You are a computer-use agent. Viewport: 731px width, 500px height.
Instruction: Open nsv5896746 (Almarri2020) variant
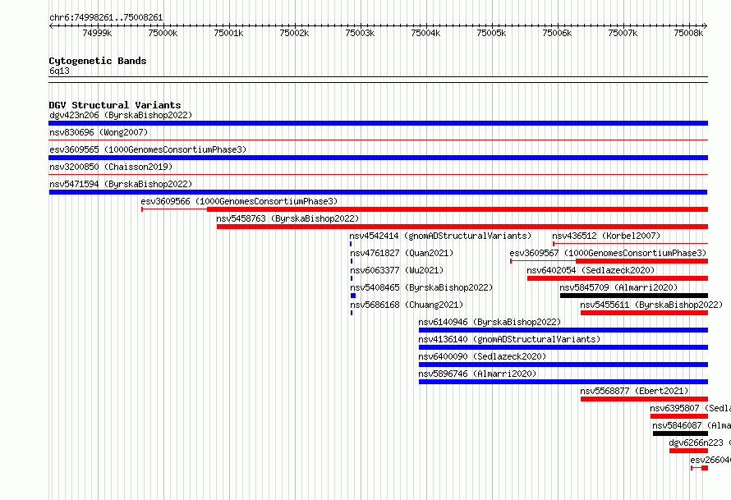click(x=477, y=374)
